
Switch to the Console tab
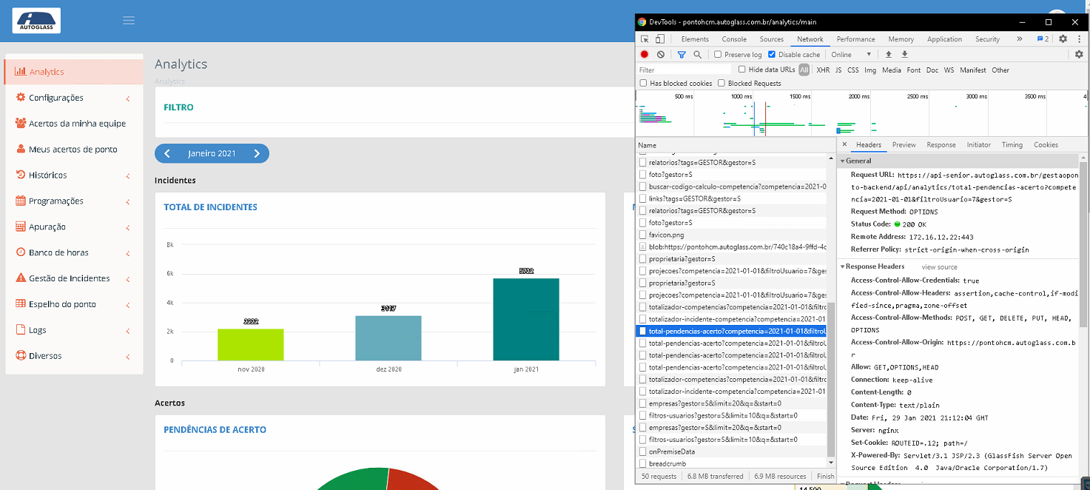coord(734,39)
